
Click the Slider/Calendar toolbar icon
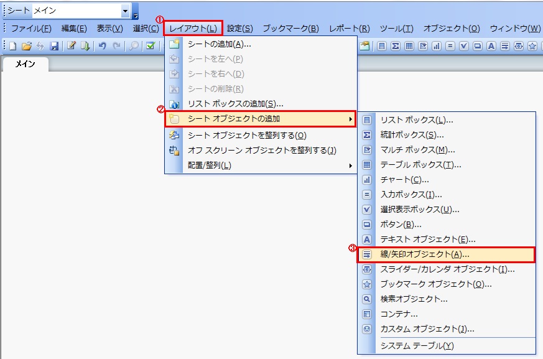pyautogui.click(x=518, y=46)
